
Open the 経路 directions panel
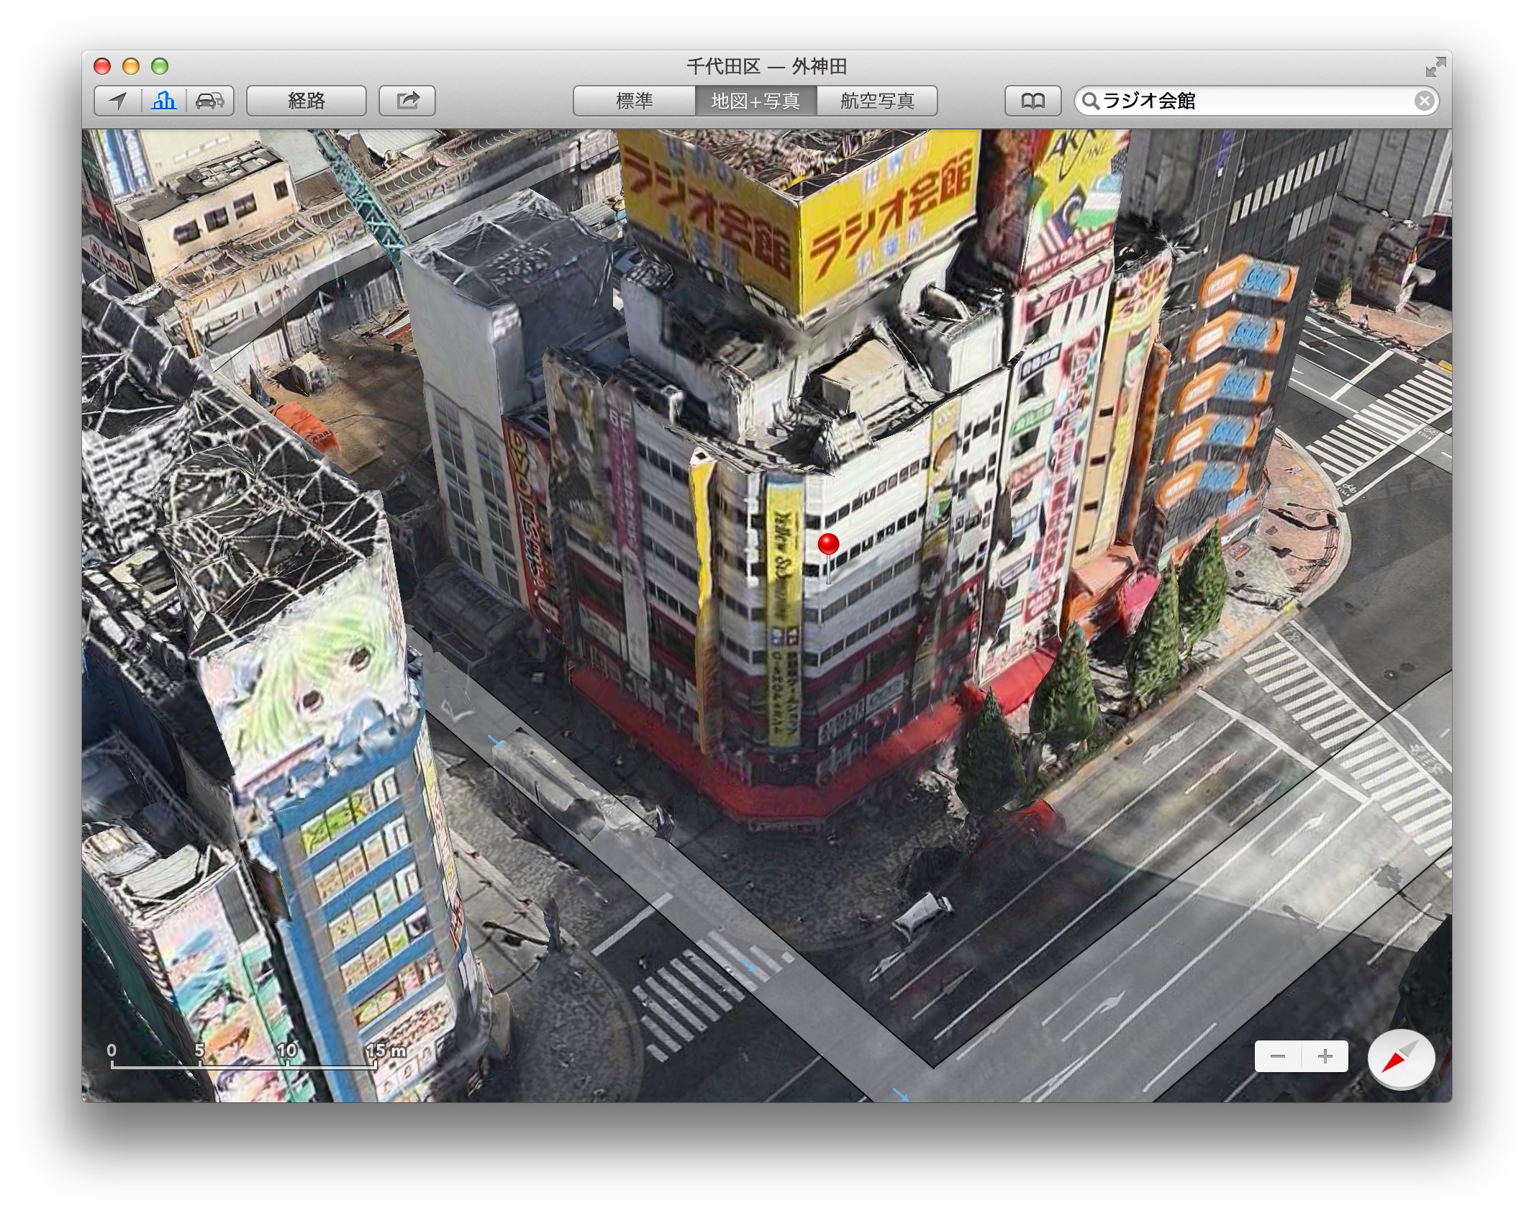(307, 101)
